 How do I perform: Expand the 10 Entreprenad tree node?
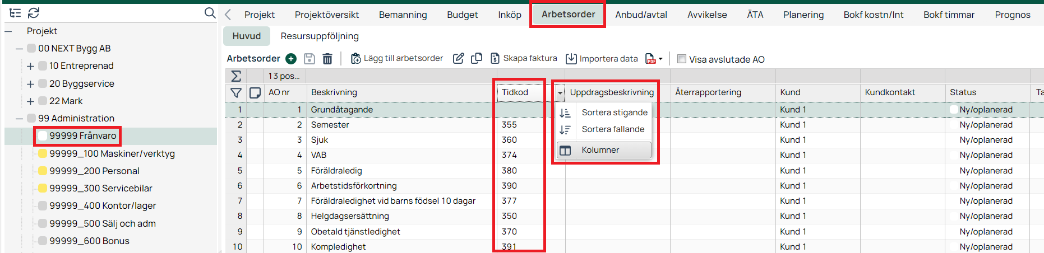click(x=30, y=67)
